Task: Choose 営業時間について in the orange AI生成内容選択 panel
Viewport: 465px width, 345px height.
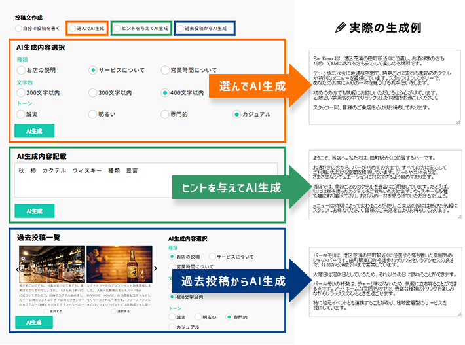Action: 165,70
